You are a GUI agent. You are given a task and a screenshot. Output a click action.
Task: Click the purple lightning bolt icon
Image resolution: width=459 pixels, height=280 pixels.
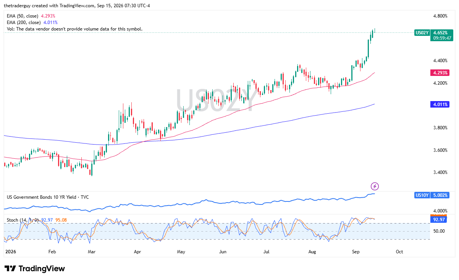coord(375,186)
